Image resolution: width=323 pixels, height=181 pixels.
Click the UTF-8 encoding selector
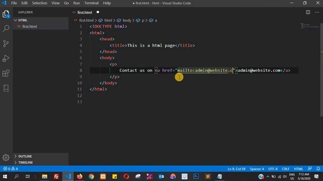coord(273,169)
